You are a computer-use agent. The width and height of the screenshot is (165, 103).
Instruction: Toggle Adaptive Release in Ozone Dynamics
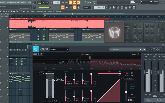[x=132, y=85]
